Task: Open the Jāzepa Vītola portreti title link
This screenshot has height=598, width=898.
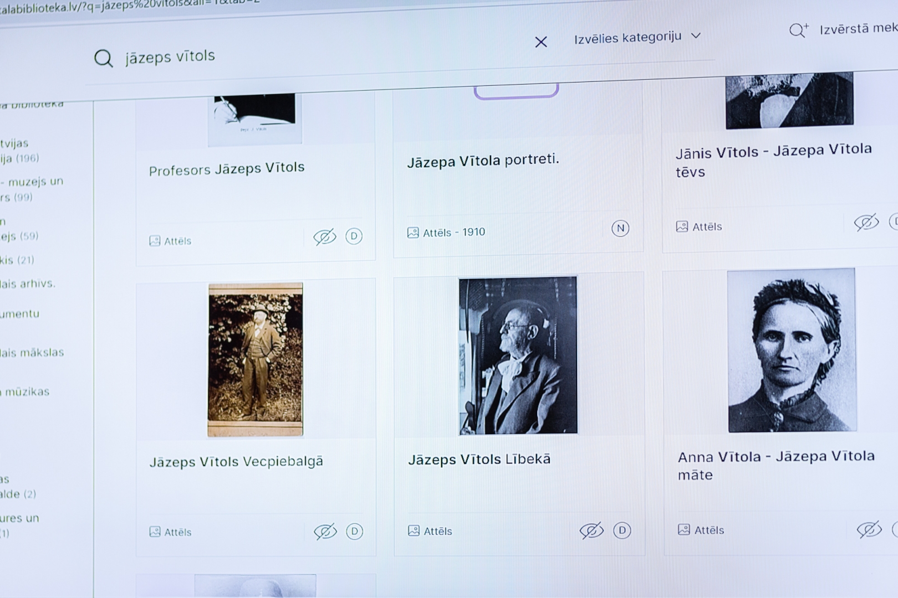Action: click(483, 161)
